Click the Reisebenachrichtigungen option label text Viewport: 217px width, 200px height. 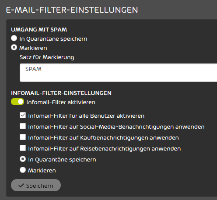pyautogui.click(x=105, y=149)
